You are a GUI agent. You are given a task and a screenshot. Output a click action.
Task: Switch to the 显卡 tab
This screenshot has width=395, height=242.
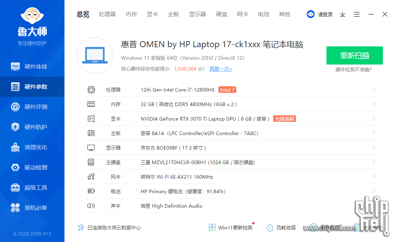pyautogui.click(x=152, y=15)
